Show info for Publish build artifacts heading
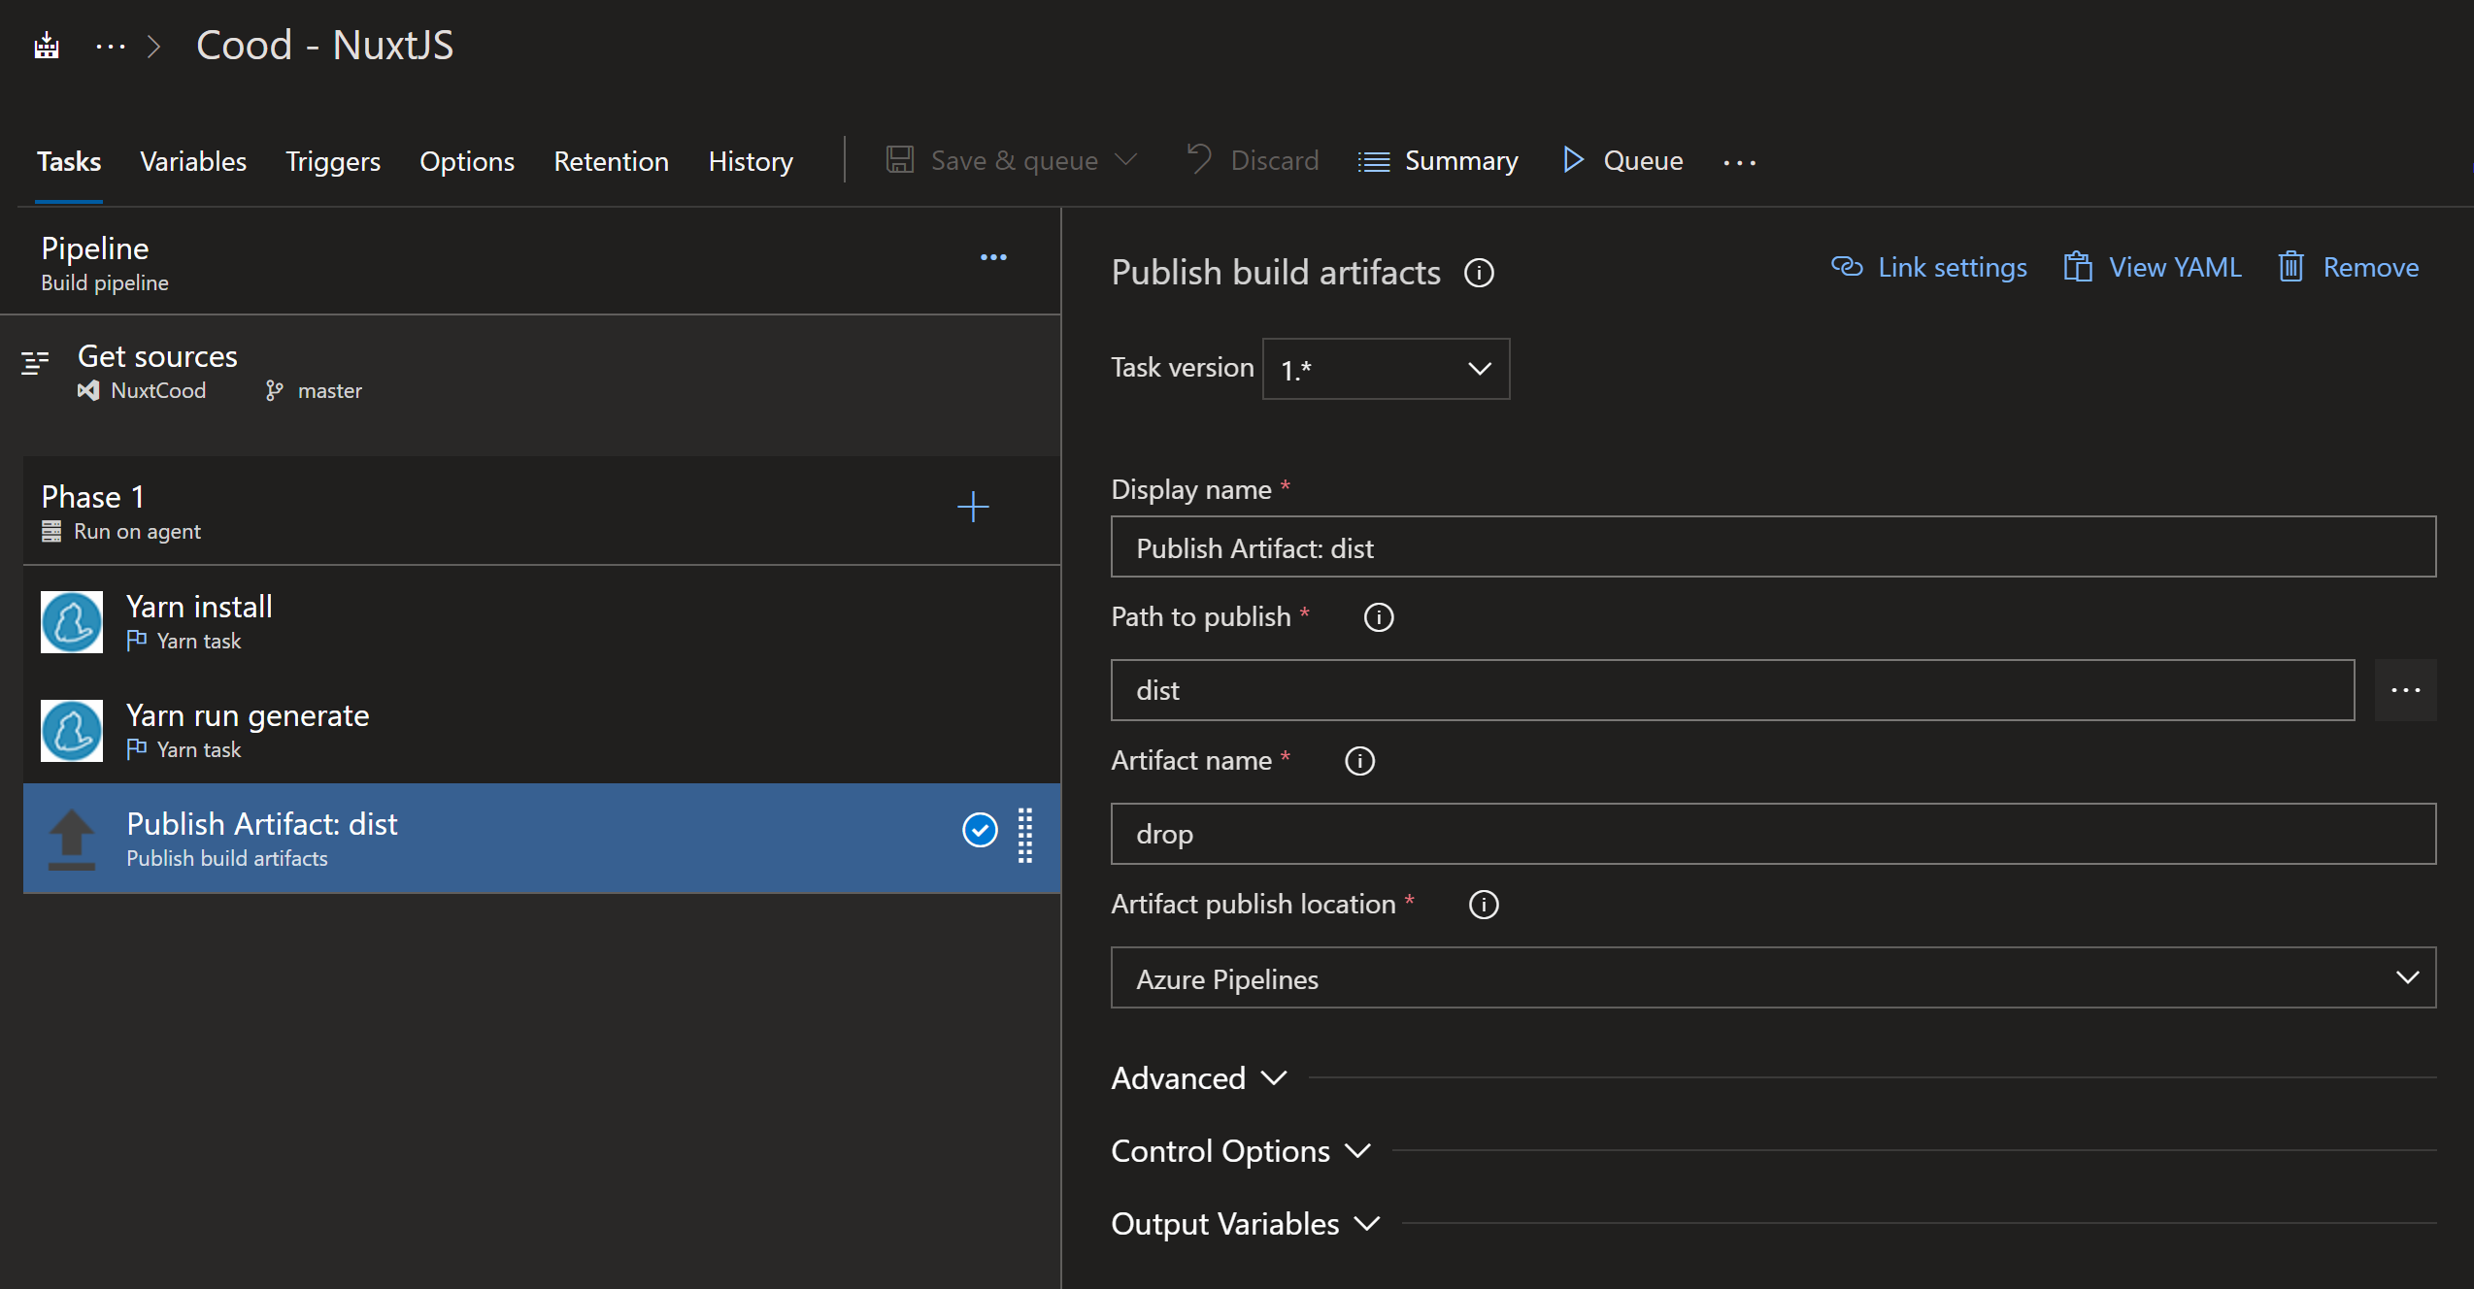The image size is (2474, 1289). (x=1479, y=273)
